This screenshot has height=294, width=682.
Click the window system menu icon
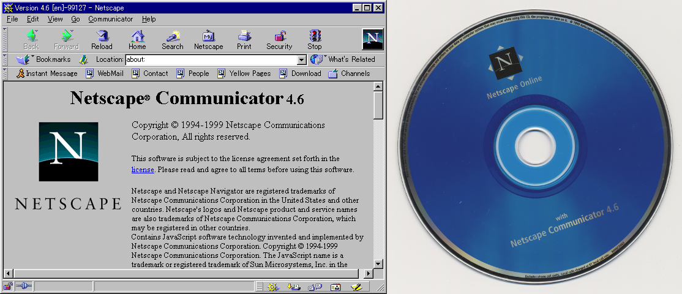pos(8,7)
